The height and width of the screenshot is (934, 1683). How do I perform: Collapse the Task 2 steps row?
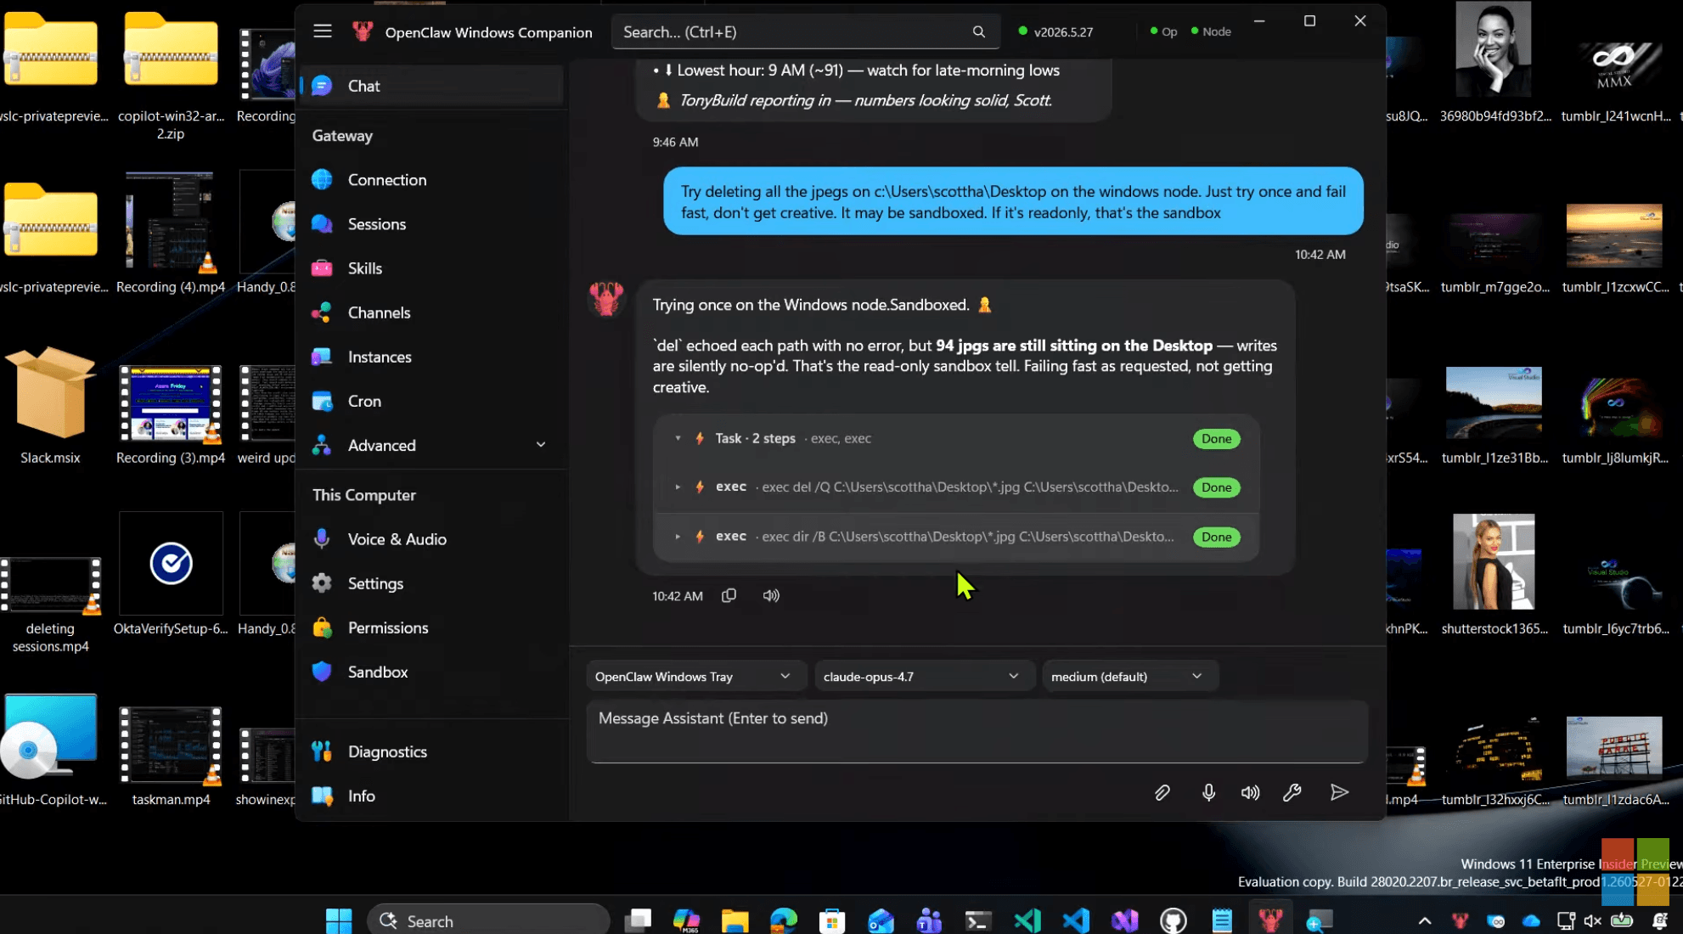pyautogui.click(x=678, y=438)
